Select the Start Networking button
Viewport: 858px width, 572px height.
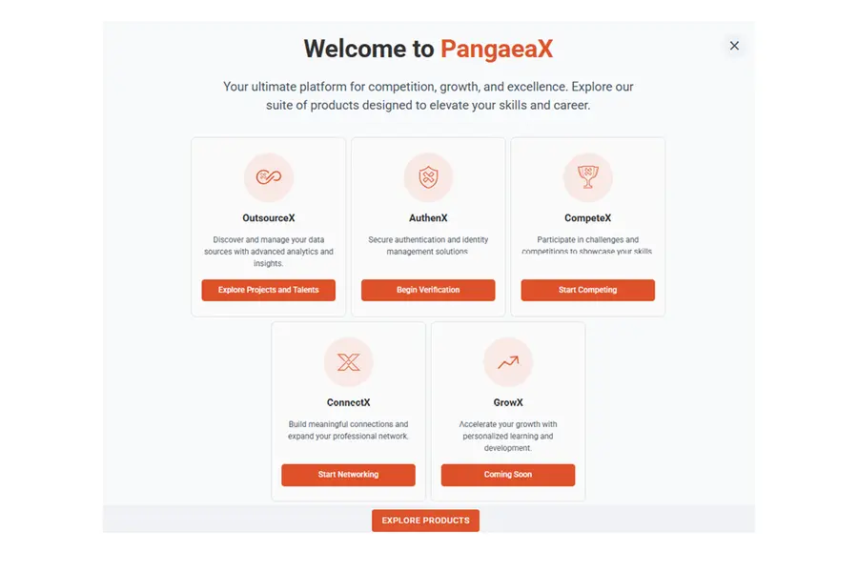[x=348, y=475]
